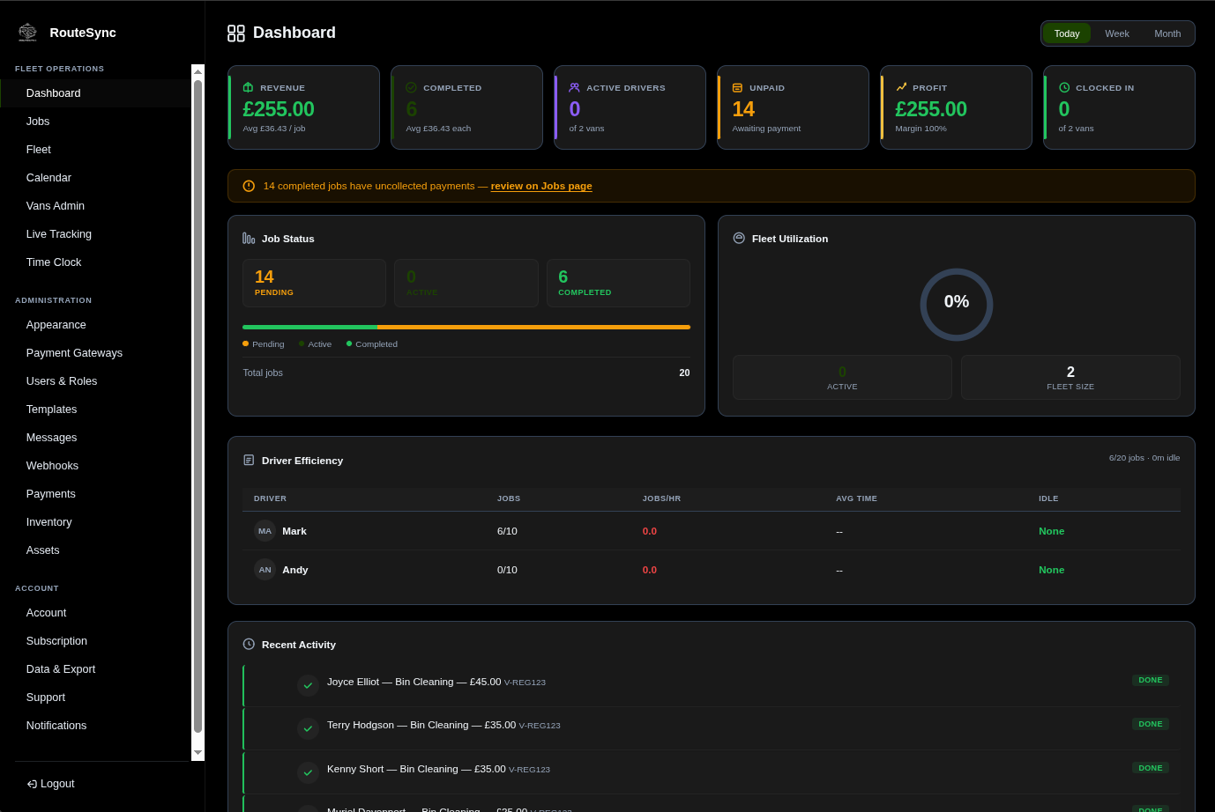This screenshot has height=812, width=1215.
Task: Click the sidebar scrollbar up arrow
Action: 198,71
